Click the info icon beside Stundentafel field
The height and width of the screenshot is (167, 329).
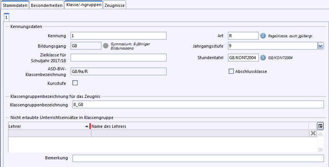[263, 58]
